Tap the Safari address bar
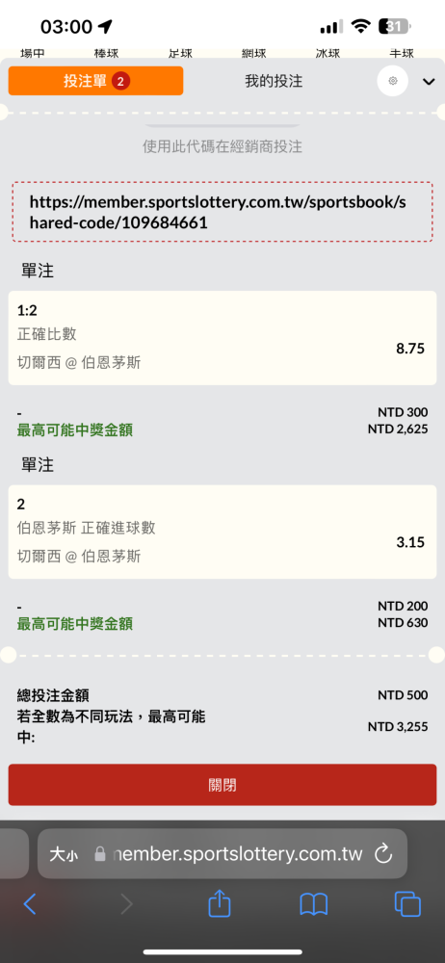This screenshot has width=445, height=963. [x=222, y=853]
